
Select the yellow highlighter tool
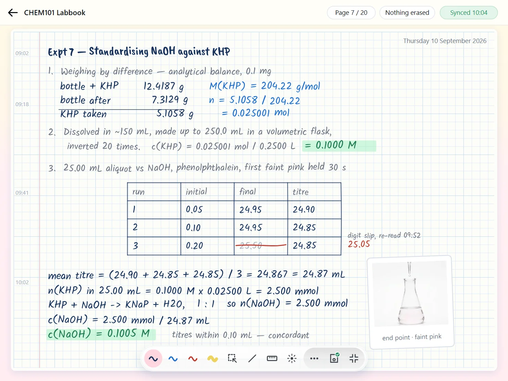[x=212, y=359]
